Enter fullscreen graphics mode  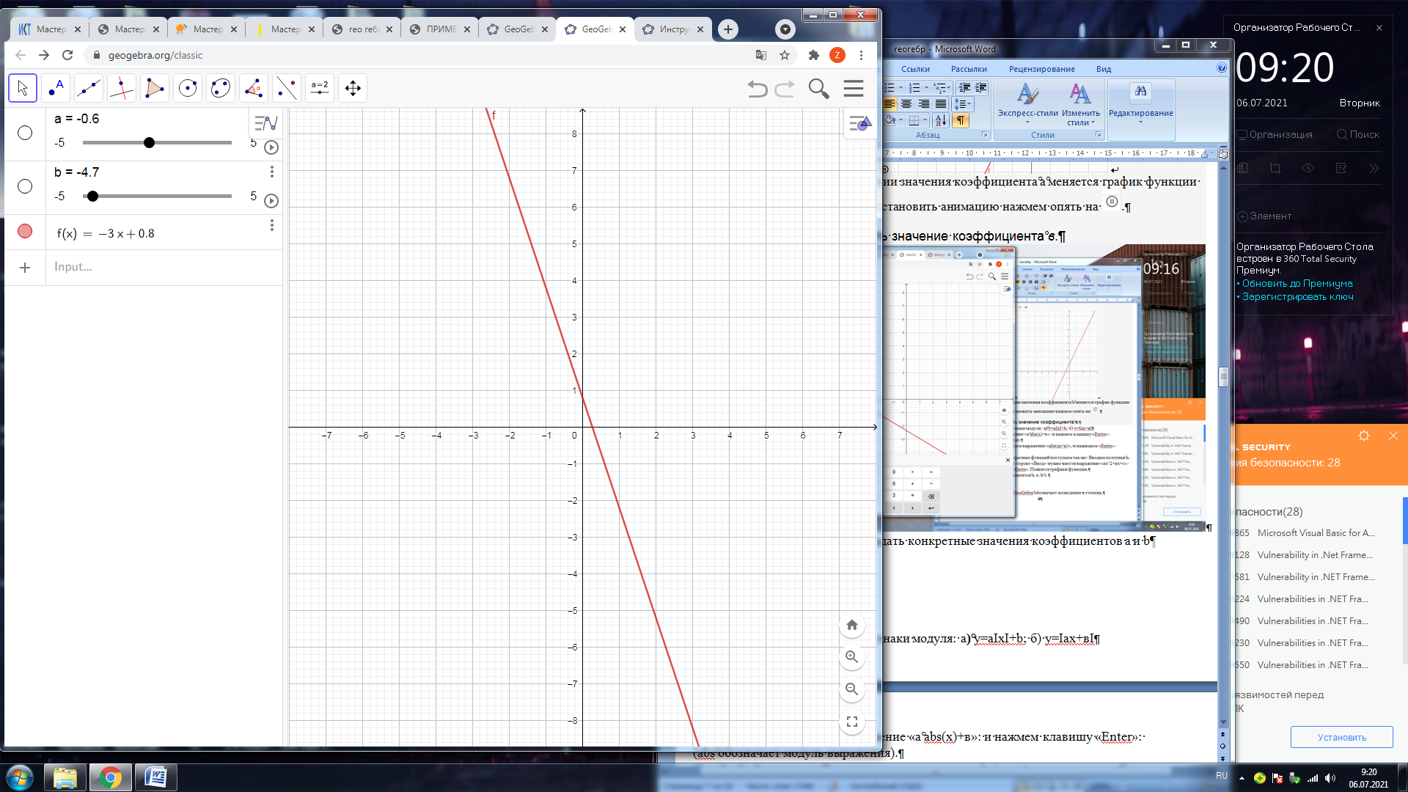click(x=851, y=722)
